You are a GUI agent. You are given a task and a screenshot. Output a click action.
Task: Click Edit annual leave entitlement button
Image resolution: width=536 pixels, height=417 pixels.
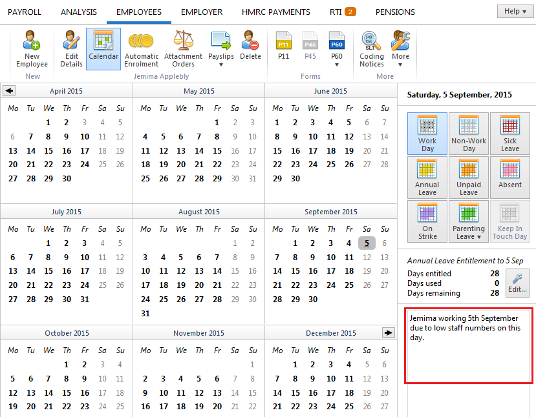[x=517, y=283]
